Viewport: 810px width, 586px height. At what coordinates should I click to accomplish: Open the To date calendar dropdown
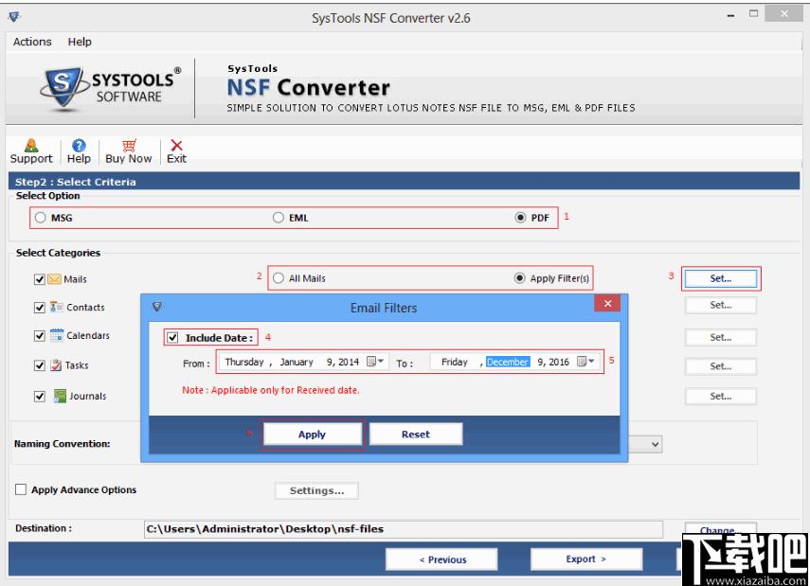[x=585, y=362]
